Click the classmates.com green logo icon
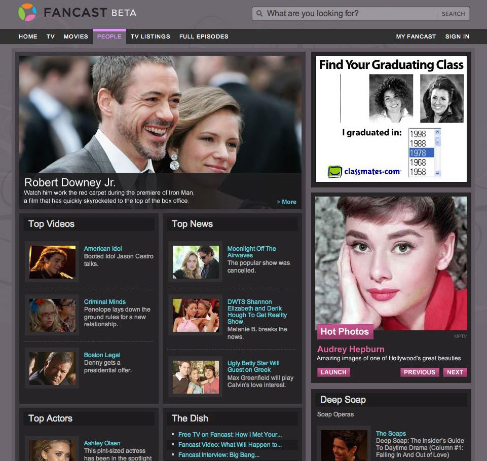The width and height of the screenshot is (487, 461). (x=335, y=171)
